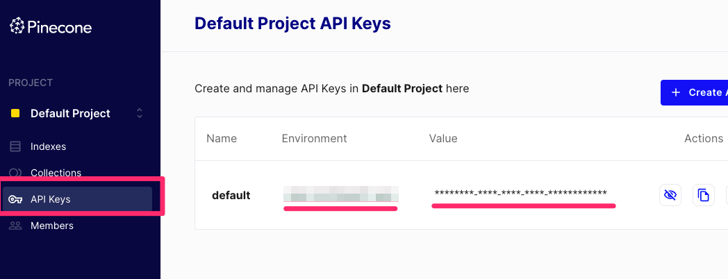Select the default key name in table
728x279 pixels.
click(x=231, y=196)
